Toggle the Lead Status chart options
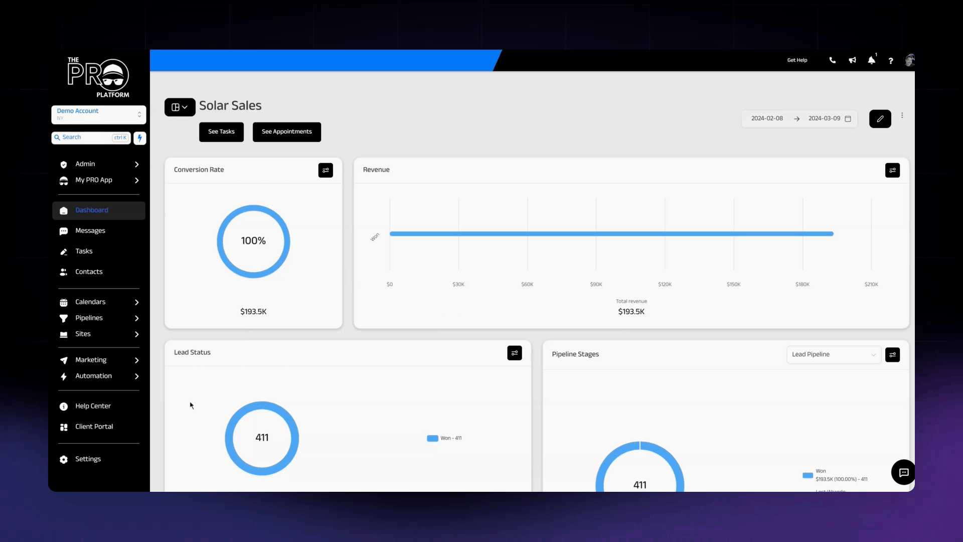Image resolution: width=963 pixels, height=542 pixels. (515, 353)
